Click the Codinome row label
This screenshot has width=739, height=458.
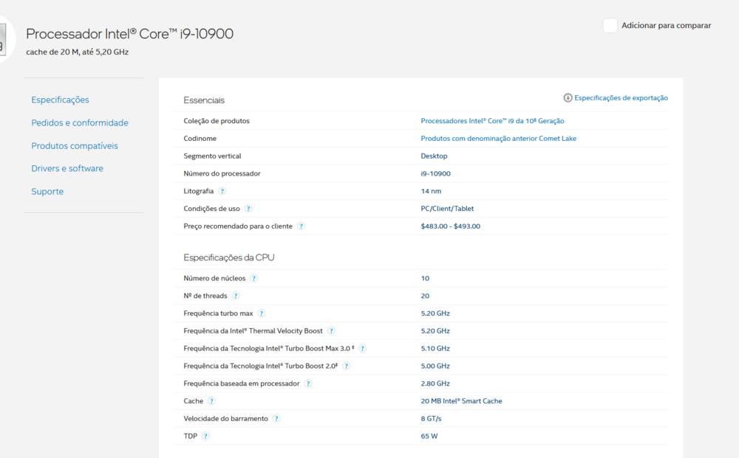point(200,138)
